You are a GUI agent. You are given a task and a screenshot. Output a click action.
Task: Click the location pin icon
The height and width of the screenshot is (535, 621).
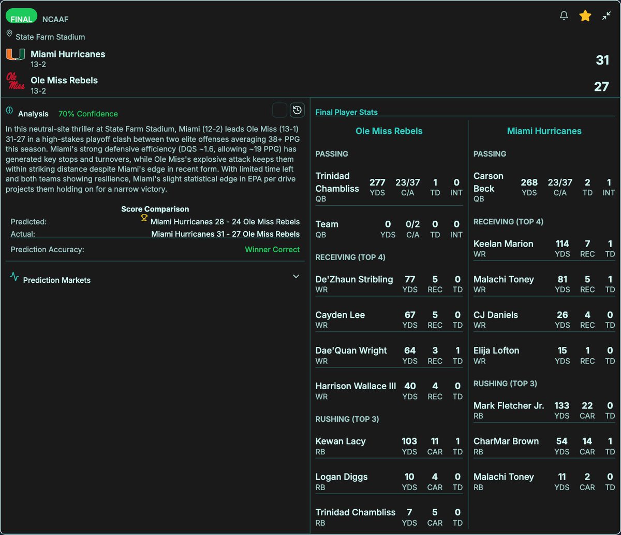9,34
